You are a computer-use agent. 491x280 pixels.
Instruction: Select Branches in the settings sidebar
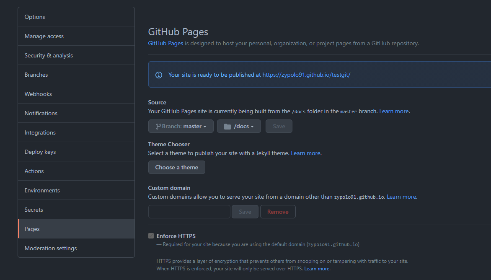pos(76,75)
